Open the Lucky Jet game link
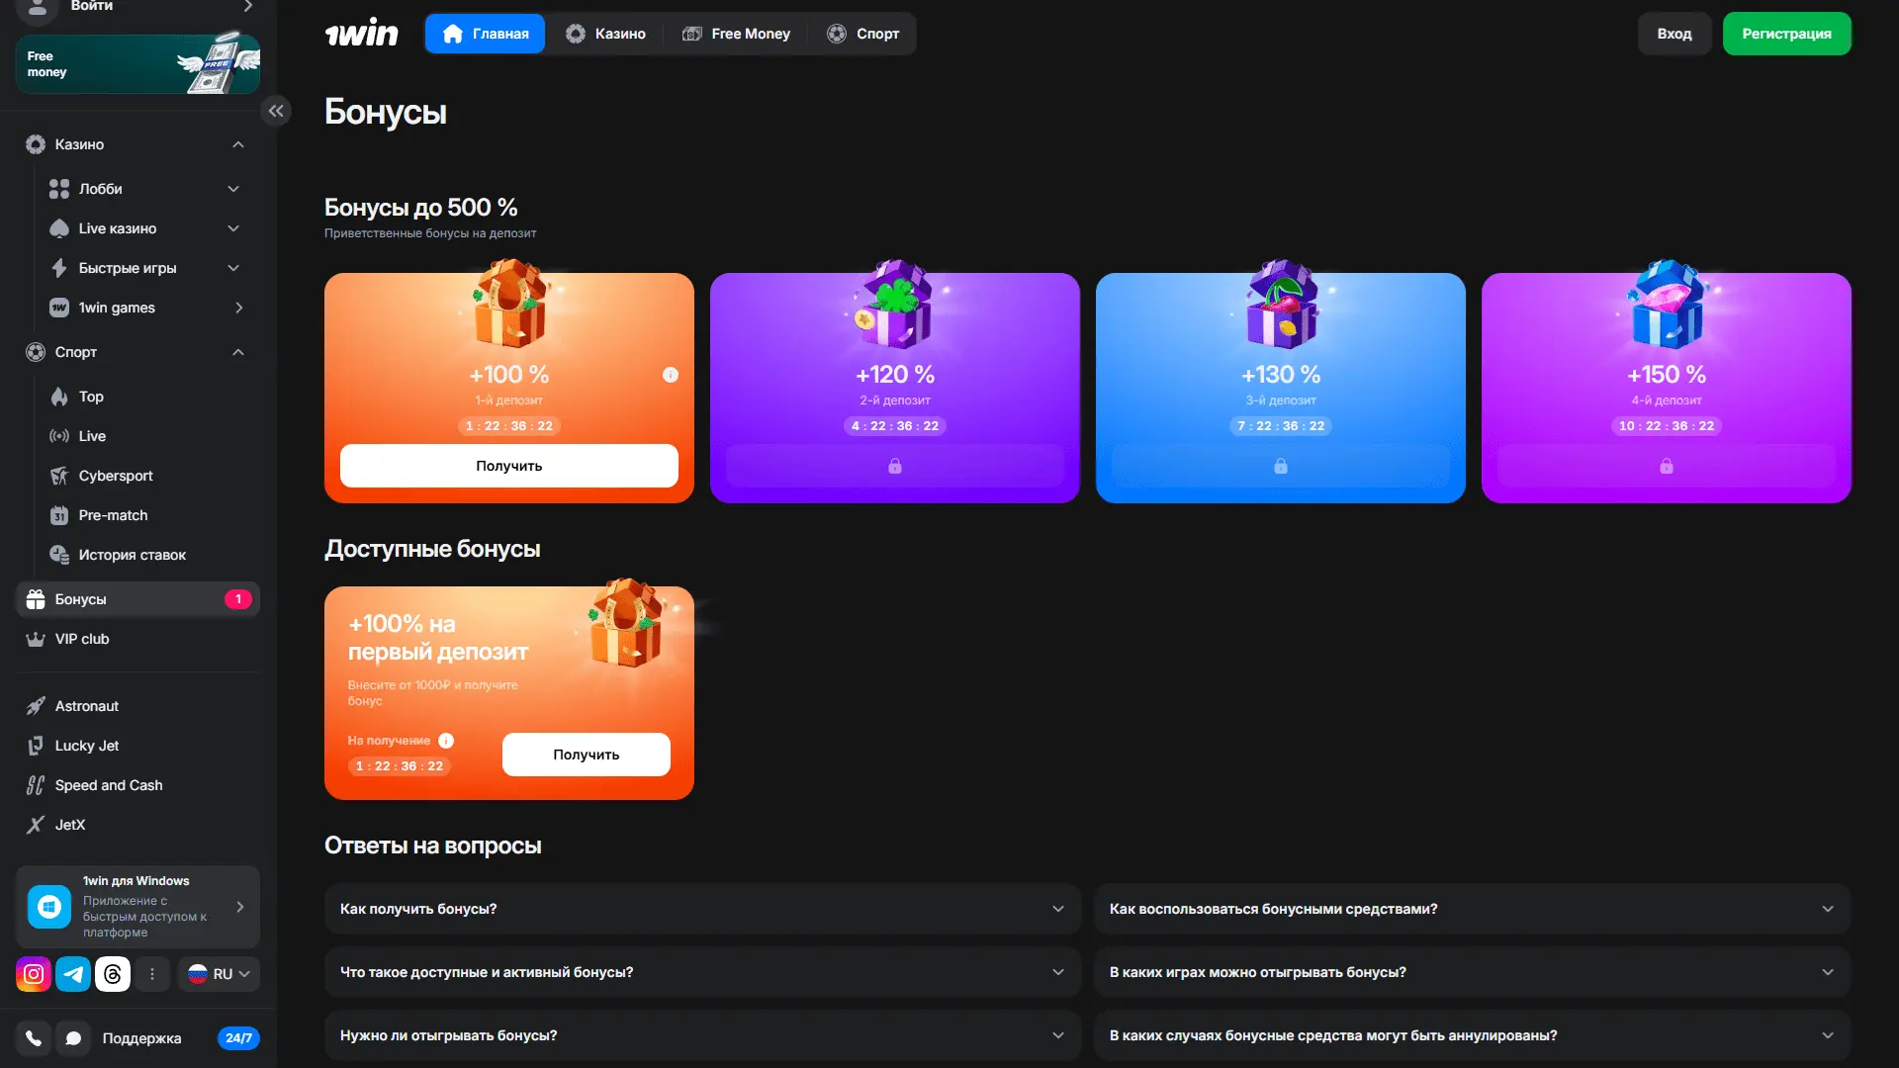This screenshot has width=1899, height=1068. click(86, 746)
